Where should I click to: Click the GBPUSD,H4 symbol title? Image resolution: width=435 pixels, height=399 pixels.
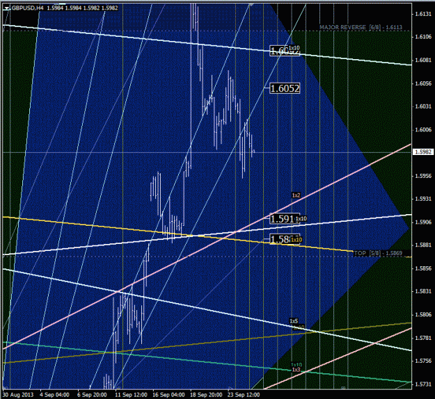27,8
